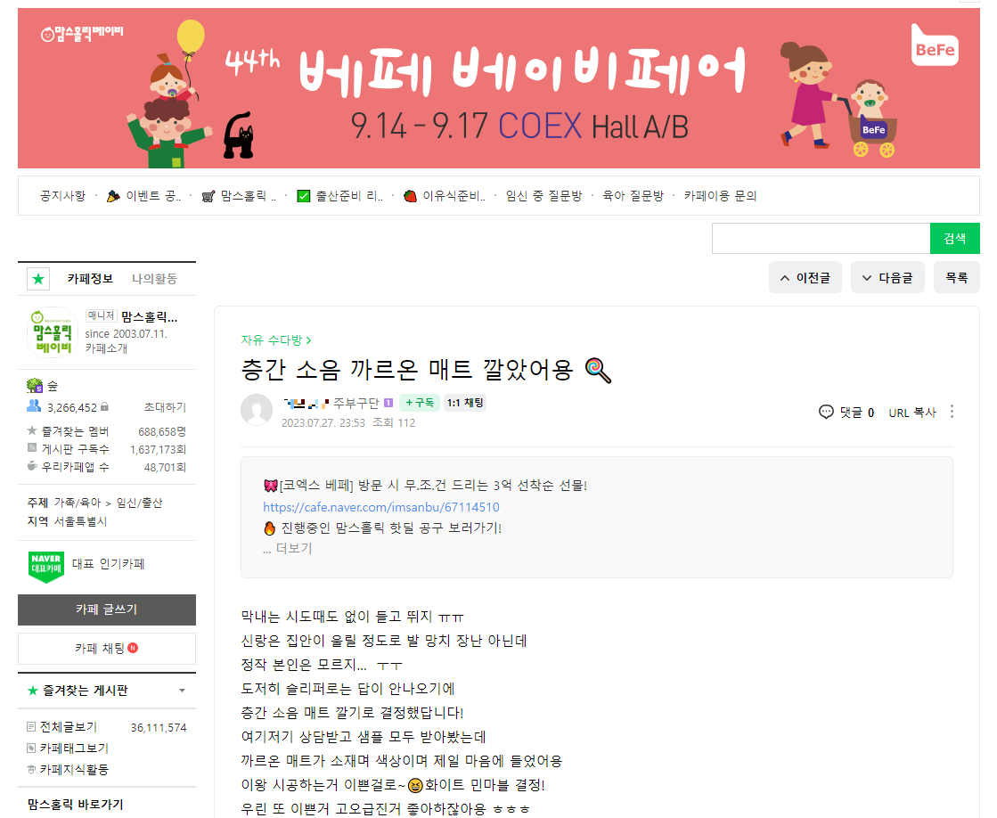Click the NAVER 대표카페 badge icon
The image size is (997, 818).
click(46, 566)
